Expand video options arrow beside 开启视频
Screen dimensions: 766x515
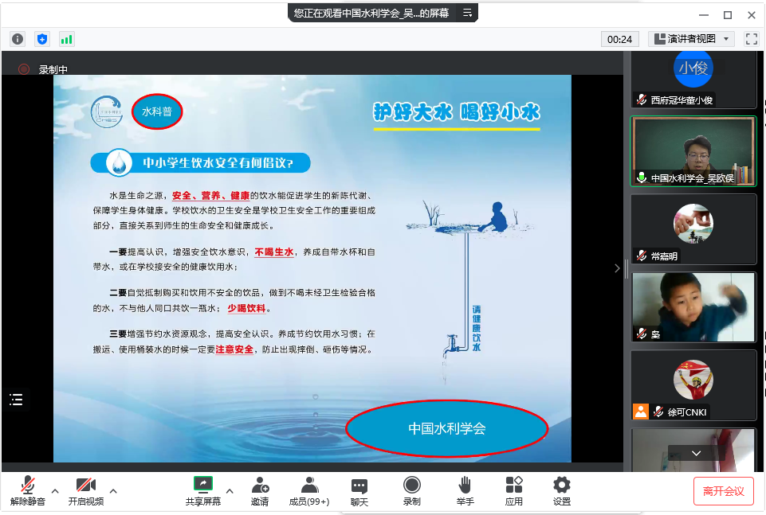[113, 490]
